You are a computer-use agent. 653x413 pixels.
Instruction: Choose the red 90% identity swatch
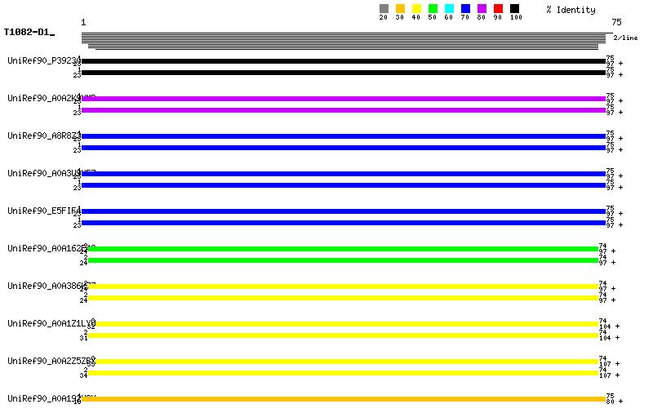coord(498,9)
